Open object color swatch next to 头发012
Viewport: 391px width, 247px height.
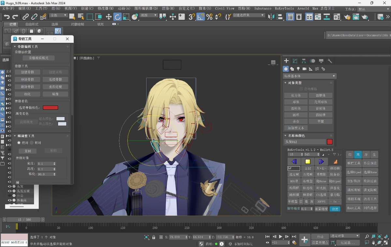329,142
